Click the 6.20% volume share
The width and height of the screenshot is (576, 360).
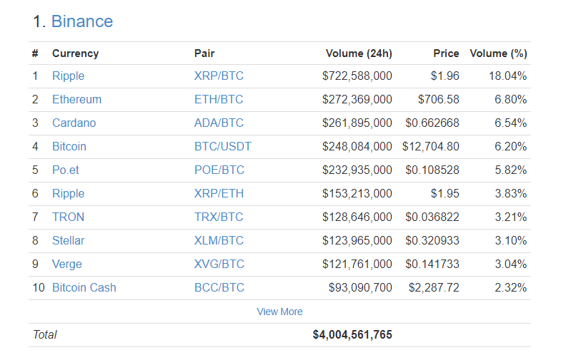coord(511,146)
